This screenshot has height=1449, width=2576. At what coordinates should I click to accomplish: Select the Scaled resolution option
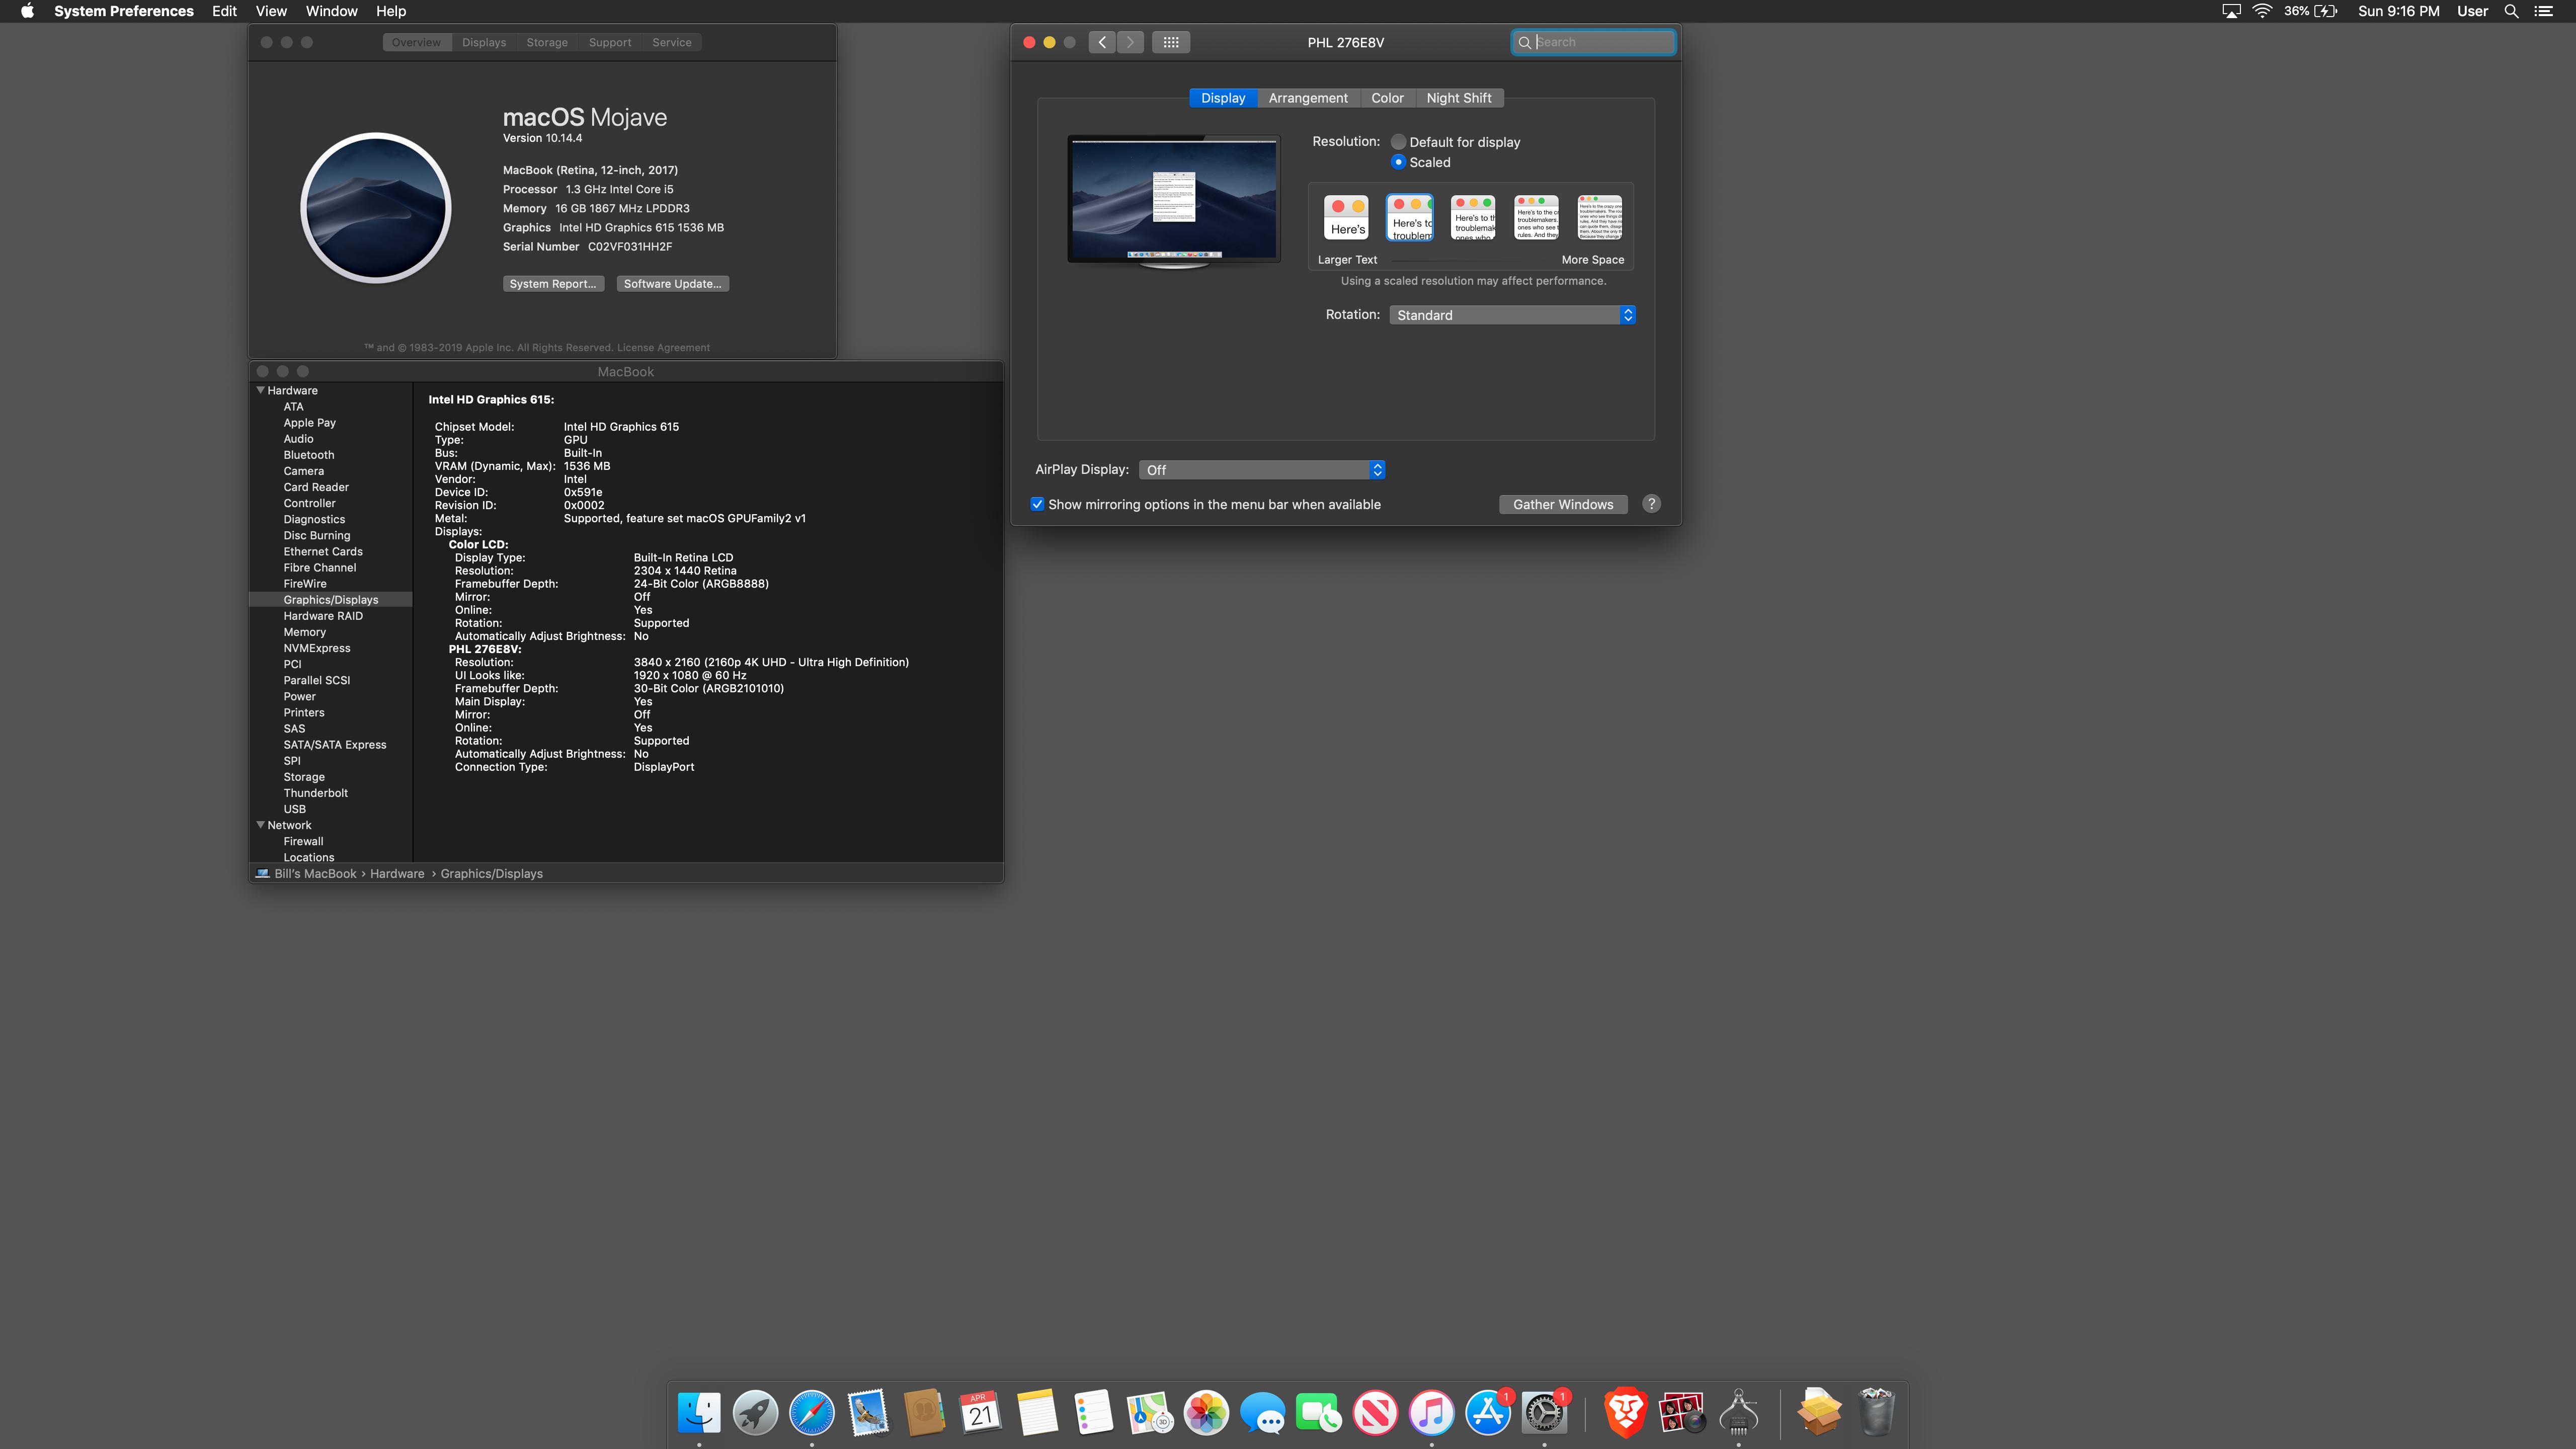[x=1399, y=162]
